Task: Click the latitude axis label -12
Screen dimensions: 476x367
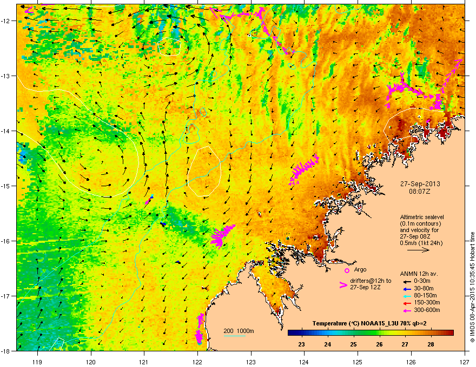Action: point(6,21)
